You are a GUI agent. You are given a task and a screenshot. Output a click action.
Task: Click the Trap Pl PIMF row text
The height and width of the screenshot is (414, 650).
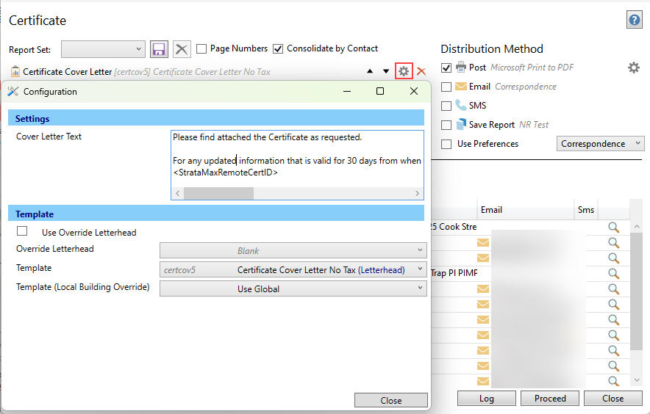point(454,273)
